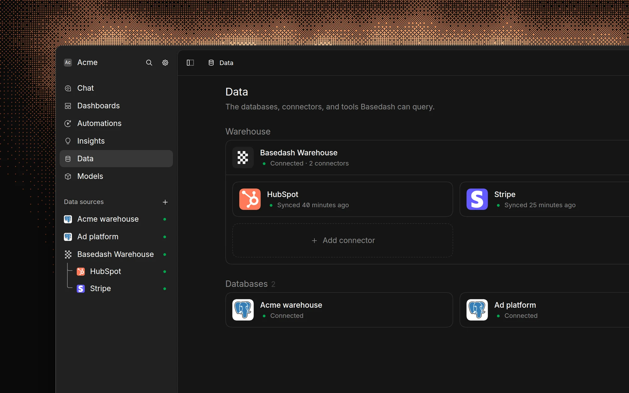Select the Data sidebar item
629x393 pixels.
(116, 158)
